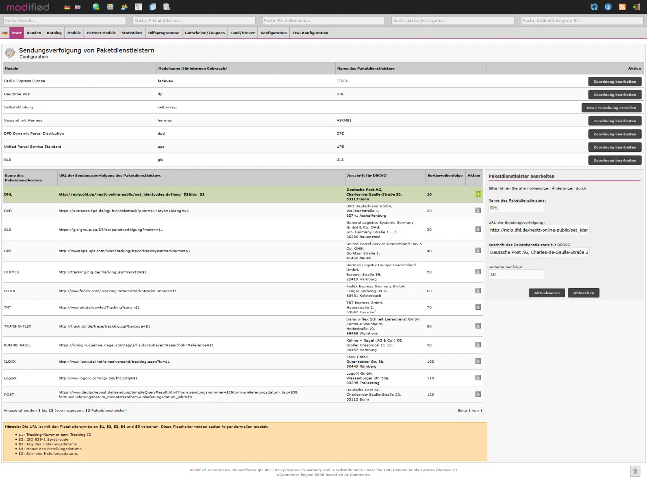This screenshot has height=487, width=647.
Task: Open the Katalog menu
Action: [x=54, y=33]
